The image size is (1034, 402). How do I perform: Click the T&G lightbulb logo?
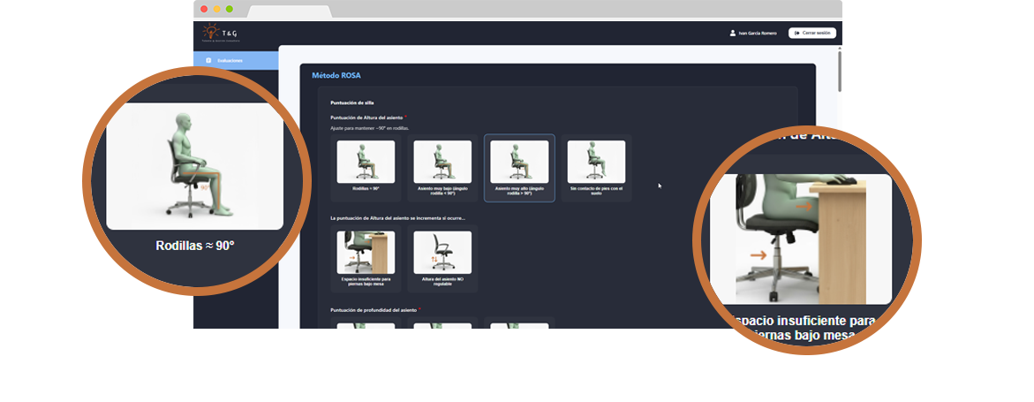tap(211, 33)
